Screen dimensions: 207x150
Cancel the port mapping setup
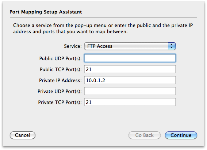(x=23, y=135)
